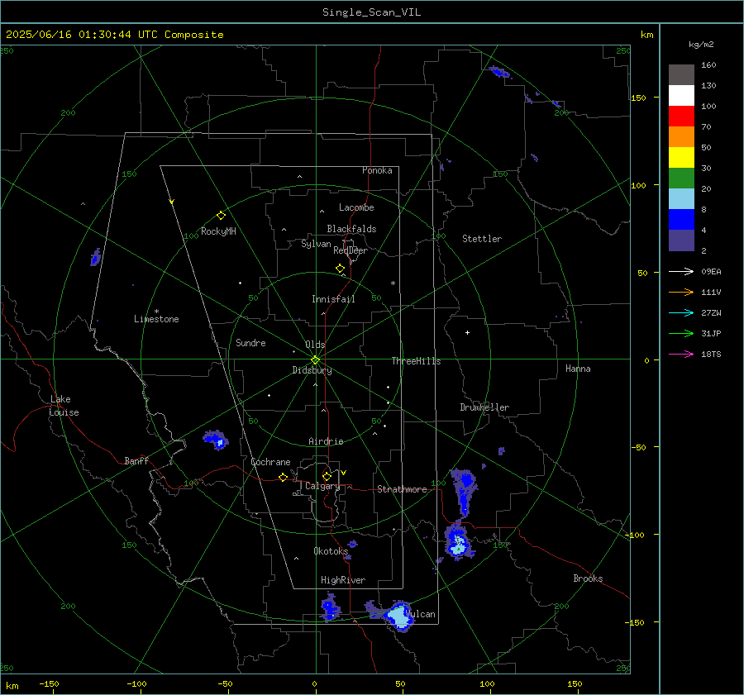This screenshot has height=695, width=744.
Task: Click the yellow diamond marker near Cochrane
Action: pos(283,478)
